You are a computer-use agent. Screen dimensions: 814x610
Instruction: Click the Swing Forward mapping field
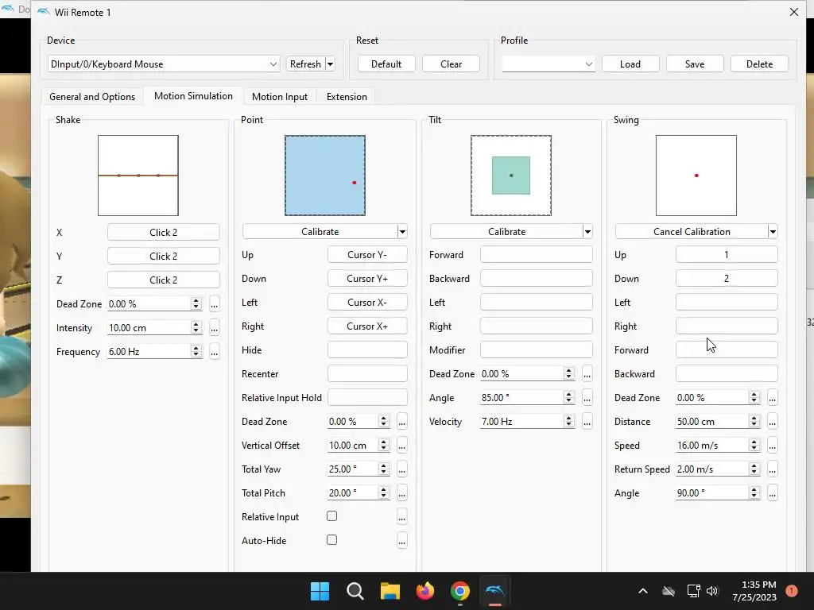tap(727, 350)
